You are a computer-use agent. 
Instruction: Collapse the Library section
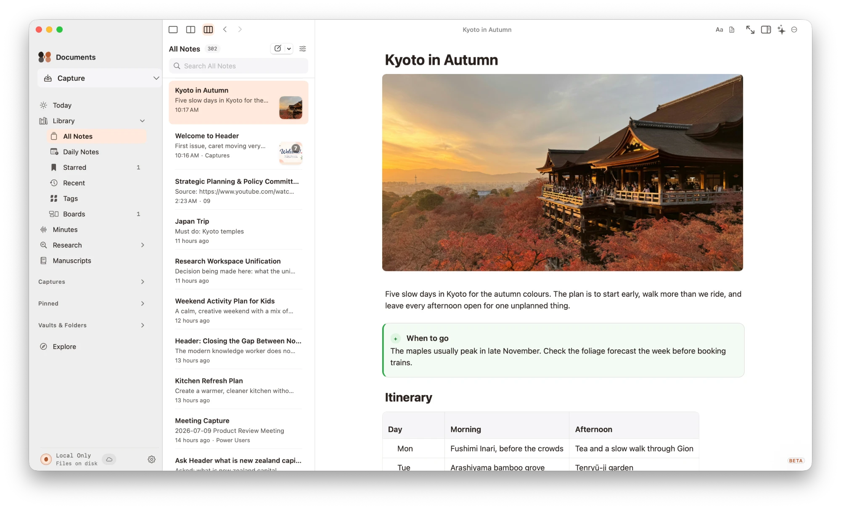point(143,121)
